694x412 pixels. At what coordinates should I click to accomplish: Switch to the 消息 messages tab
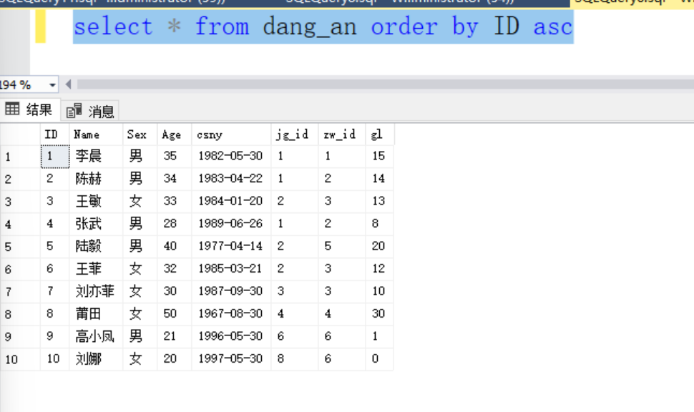click(90, 111)
